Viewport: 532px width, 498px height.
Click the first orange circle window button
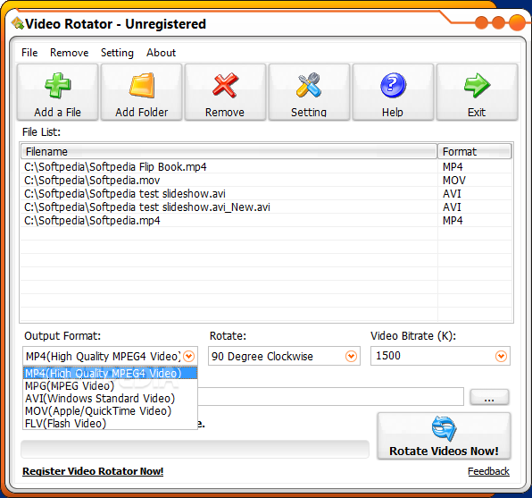[x=481, y=22]
